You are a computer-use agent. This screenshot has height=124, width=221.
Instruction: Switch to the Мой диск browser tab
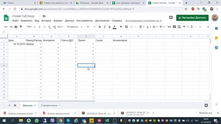pos(92,3)
